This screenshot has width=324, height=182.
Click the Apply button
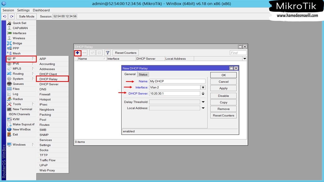click(224, 88)
